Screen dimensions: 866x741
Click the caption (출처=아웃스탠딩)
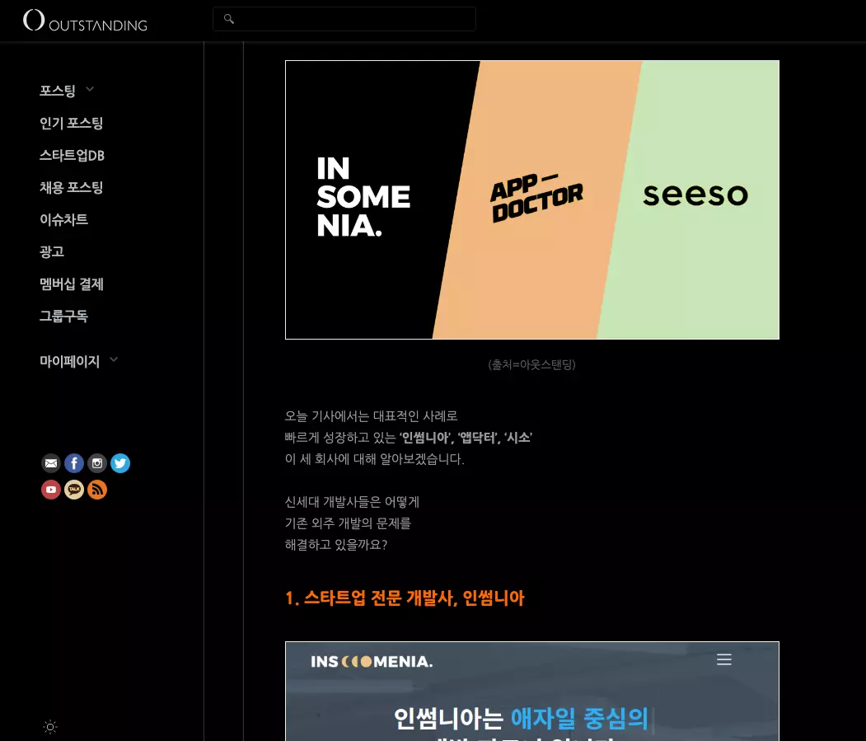(x=531, y=364)
